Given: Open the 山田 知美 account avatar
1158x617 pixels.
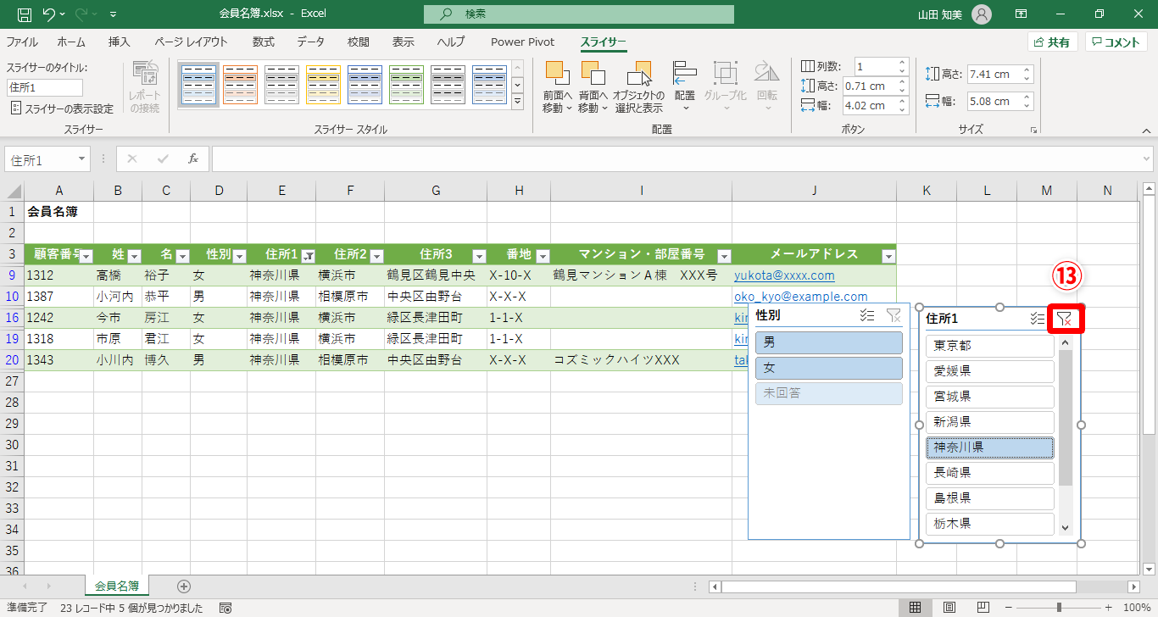Looking at the screenshot, I should tap(982, 14).
